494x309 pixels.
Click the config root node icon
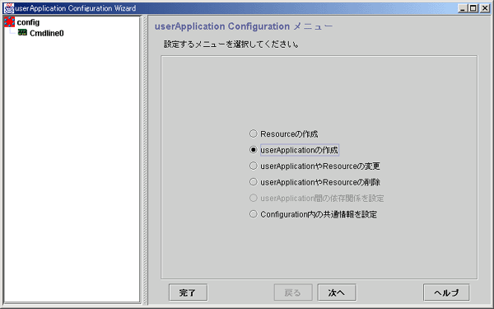(x=9, y=22)
